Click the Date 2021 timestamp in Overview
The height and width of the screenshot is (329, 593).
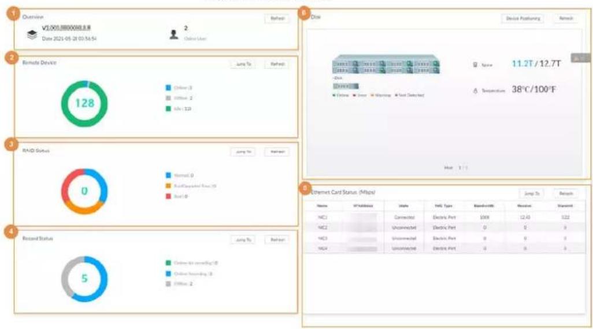[x=69, y=39]
